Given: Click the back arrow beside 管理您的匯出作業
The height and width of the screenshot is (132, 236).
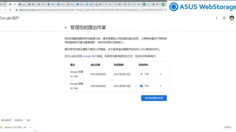Looking at the screenshot, I should click(66, 27).
